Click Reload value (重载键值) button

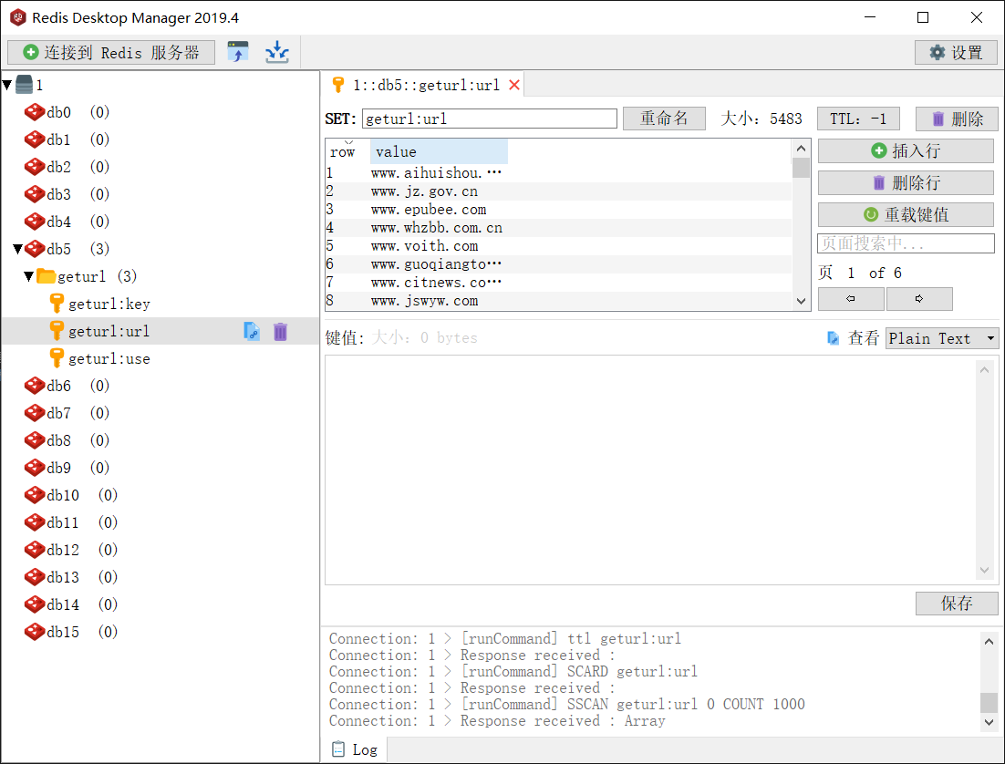pos(906,214)
